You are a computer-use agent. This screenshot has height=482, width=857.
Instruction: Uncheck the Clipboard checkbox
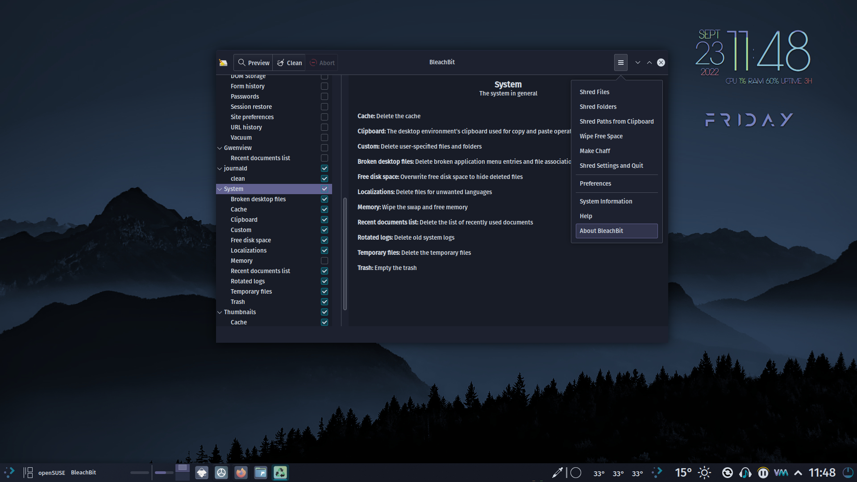coord(324,220)
